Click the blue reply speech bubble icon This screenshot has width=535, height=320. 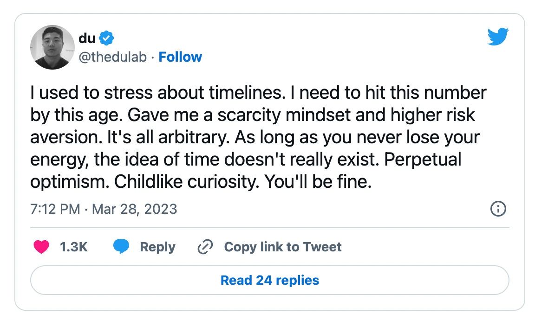click(121, 247)
